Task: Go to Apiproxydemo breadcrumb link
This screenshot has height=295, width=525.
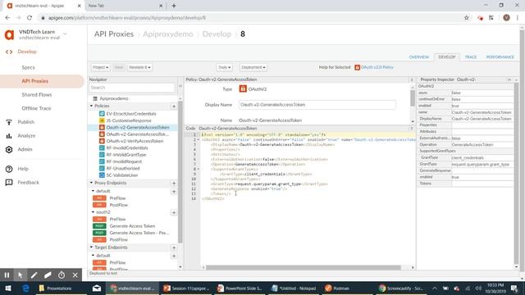Action: coord(167,34)
